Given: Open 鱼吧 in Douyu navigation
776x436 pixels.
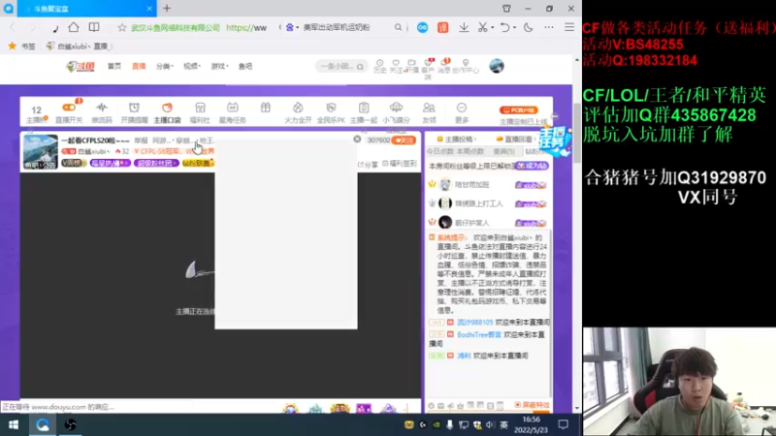Looking at the screenshot, I should 245,66.
